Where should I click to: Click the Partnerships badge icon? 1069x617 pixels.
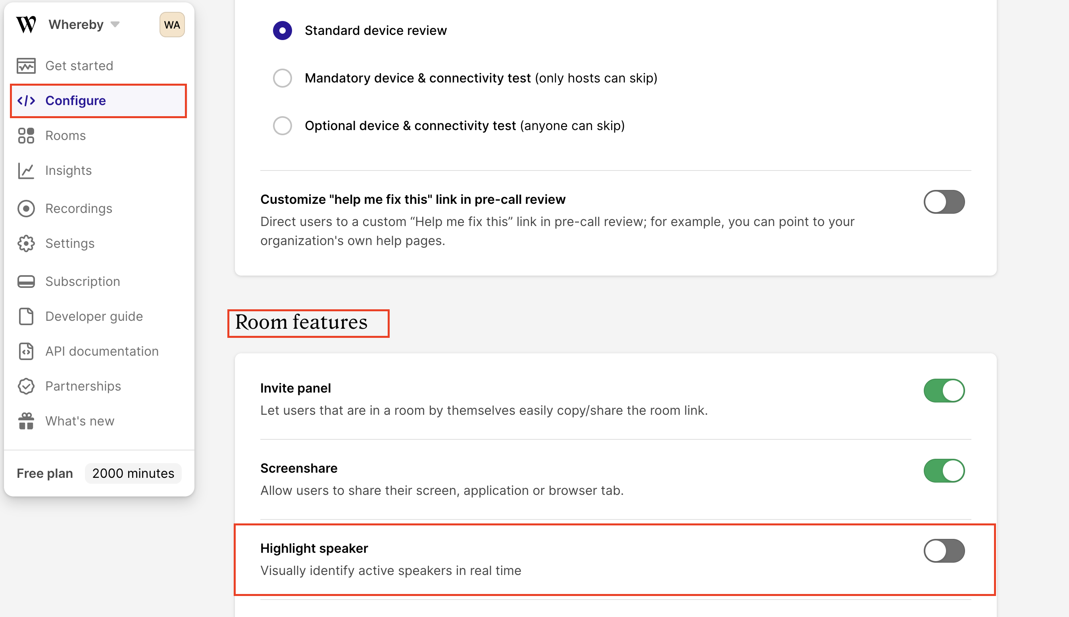point(26,386)
